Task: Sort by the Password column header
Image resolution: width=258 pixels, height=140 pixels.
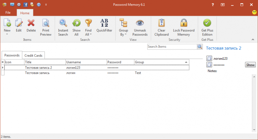Action: coord(120,62)
